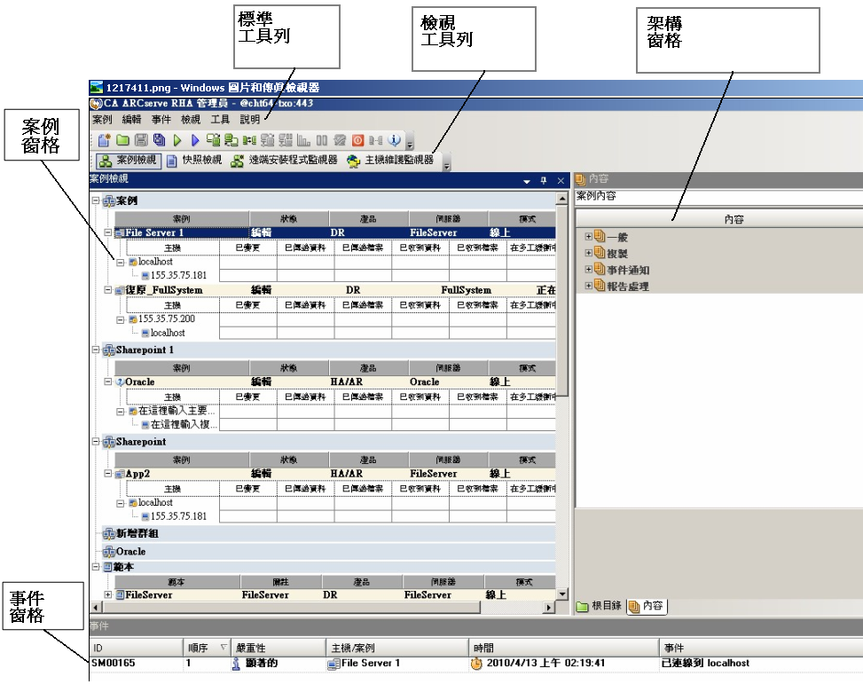The width and height of the screenshot is (863, 700).
Task: Select event row SM00165
Action: click(476, 663)
